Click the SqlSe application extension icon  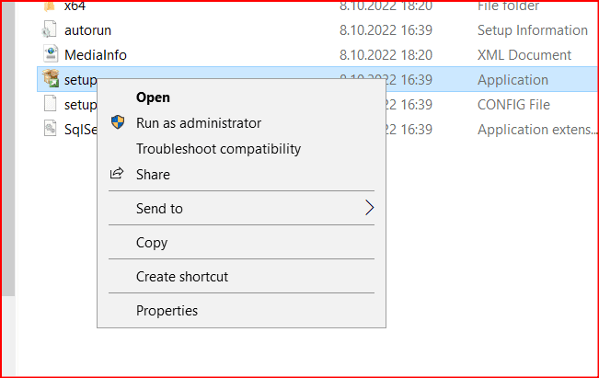(50, 130)
